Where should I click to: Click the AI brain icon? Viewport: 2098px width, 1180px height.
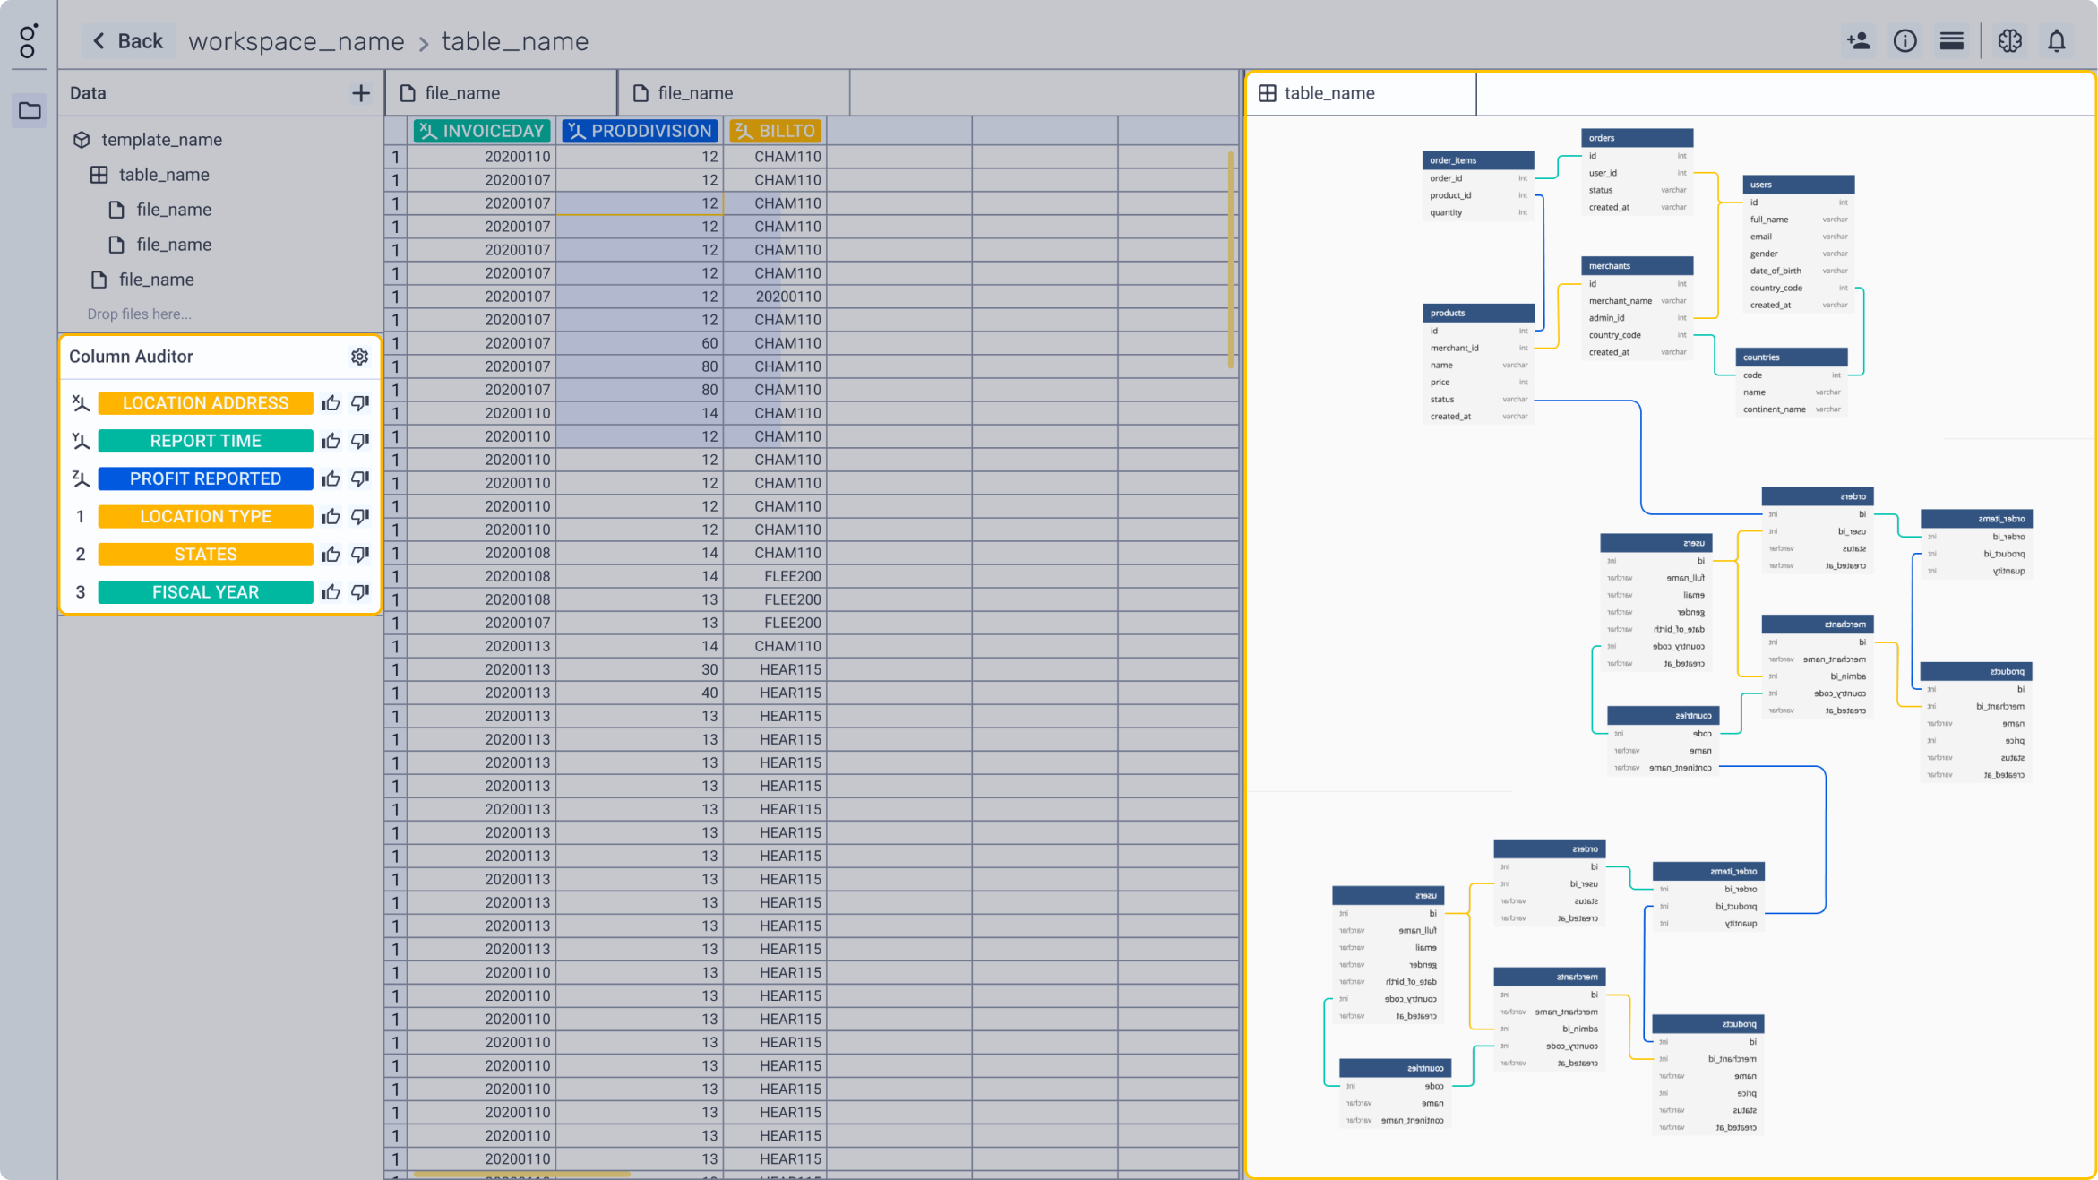(x=2010, y=40)
